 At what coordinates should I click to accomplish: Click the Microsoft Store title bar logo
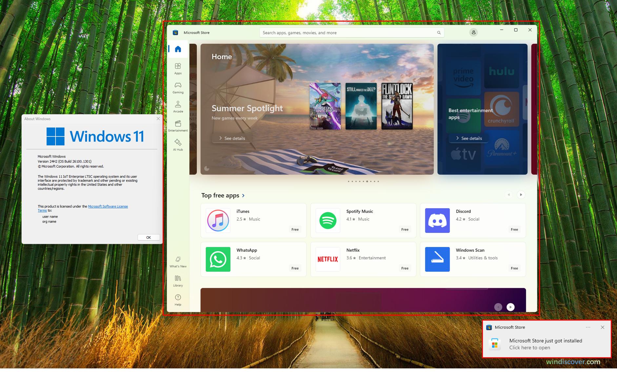[175, 32]
